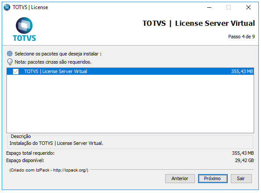
Task: Click the IzPack credit link text
Action: [x=49, y=170]
